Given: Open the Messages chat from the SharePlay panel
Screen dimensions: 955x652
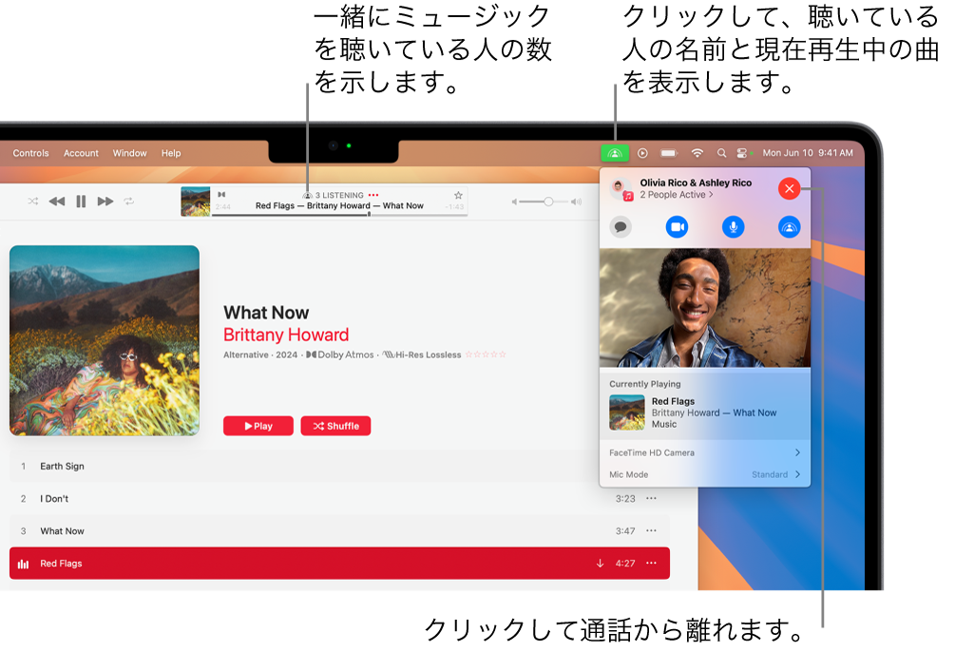Looking at the screenshot, I should click(x=621, y=227).
